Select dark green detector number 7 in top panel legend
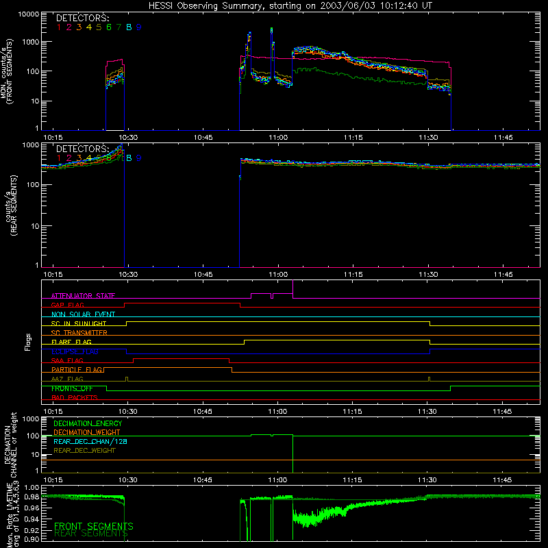The height and width of the screenshot is (548, 548). tap(119, 27)
